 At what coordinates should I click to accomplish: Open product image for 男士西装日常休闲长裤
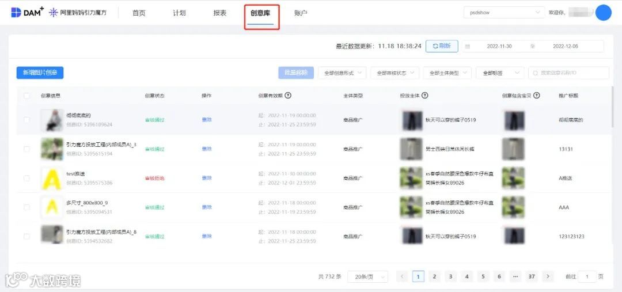pyautogui.click(x=411, y=149)
